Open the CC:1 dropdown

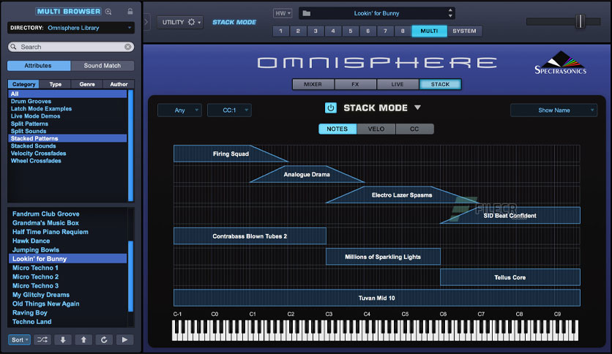click(x=230, y=110)
